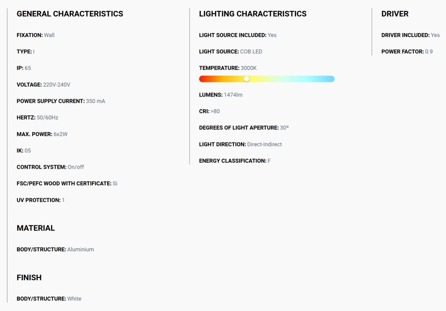
Task: Select the Light Direction Direct-Indirect value
Action: coord(264,144)
